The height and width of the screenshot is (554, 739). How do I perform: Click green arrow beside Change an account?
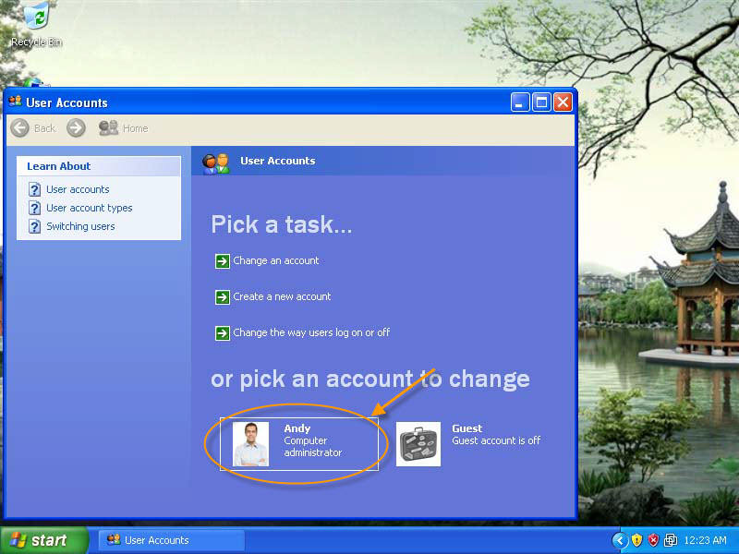click(222, 261)
